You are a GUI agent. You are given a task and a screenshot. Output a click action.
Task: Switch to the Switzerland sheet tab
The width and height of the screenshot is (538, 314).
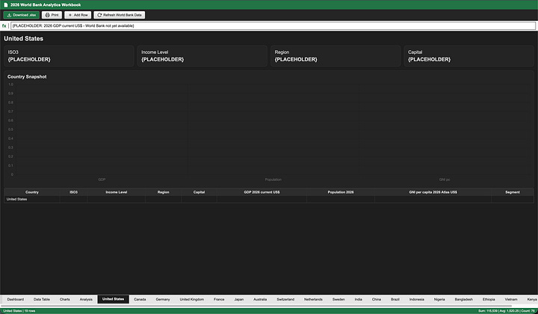tap(285, 299)
